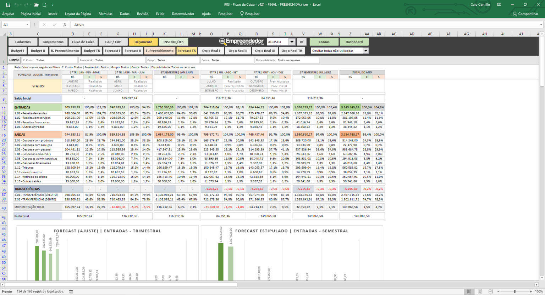Open Orç x Real TR view
Screen dimensions: 545x295
tap(292, 51)
